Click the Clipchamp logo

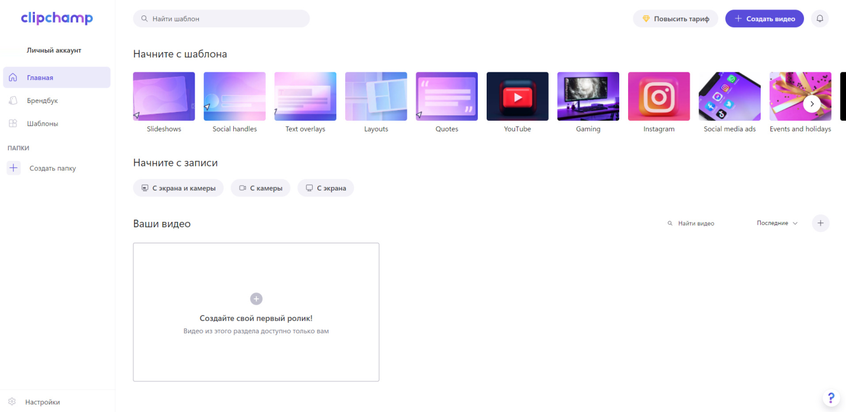[x=57, y=18]
